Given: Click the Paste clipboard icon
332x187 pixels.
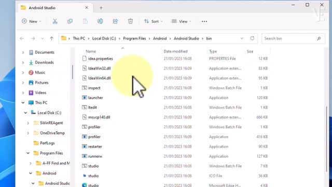Looking at the screenshot, I should (85, 21).
